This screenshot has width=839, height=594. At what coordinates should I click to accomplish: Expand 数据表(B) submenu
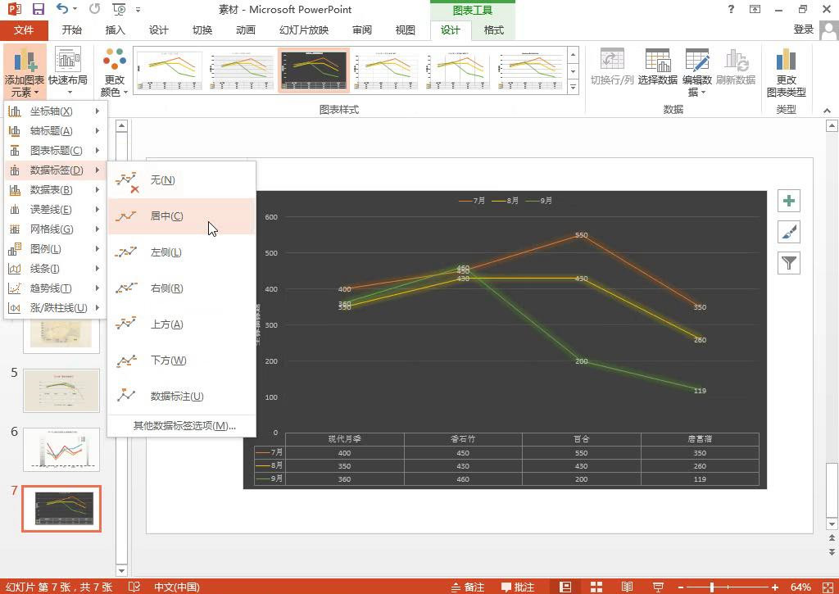click(x=56, y=190)
